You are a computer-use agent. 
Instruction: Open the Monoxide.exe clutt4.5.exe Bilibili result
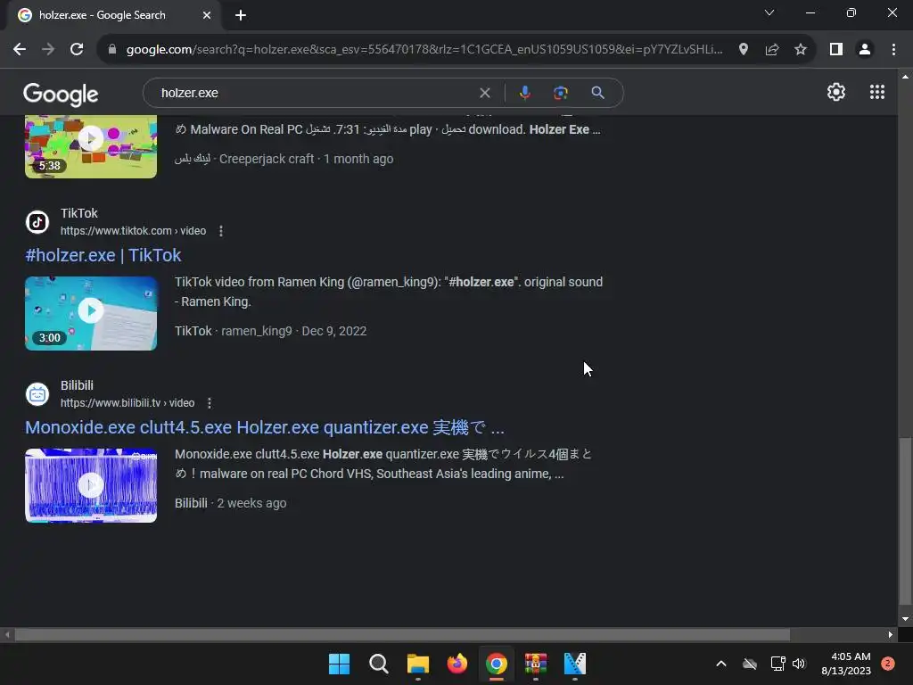click(x=265, y=427)
